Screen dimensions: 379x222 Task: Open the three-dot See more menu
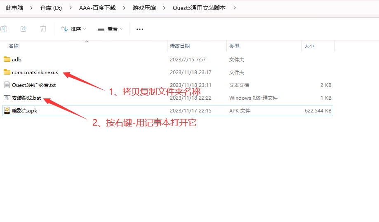(x=140, y=29)
